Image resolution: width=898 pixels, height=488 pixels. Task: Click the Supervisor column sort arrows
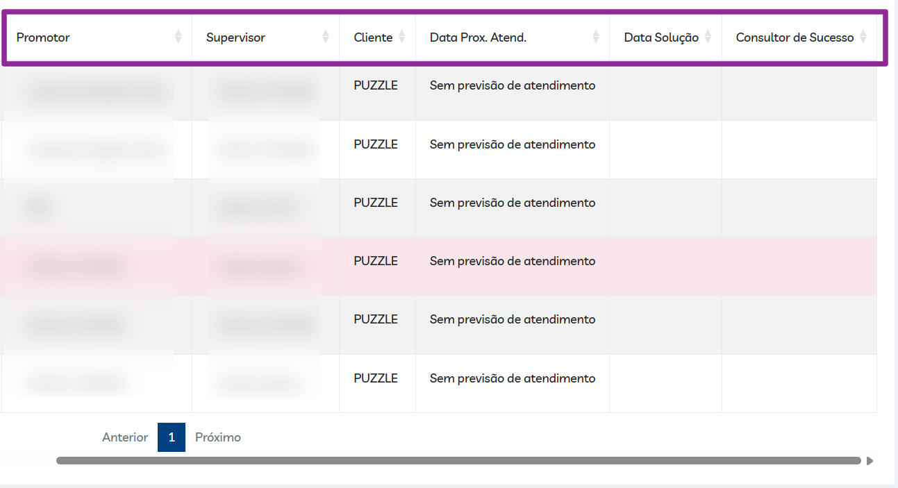[x=326, y=37]
